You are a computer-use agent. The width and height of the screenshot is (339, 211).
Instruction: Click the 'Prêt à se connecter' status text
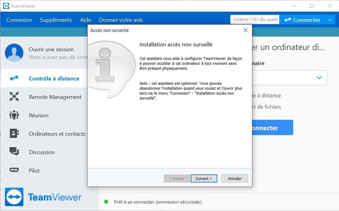(x=158, y=202)
